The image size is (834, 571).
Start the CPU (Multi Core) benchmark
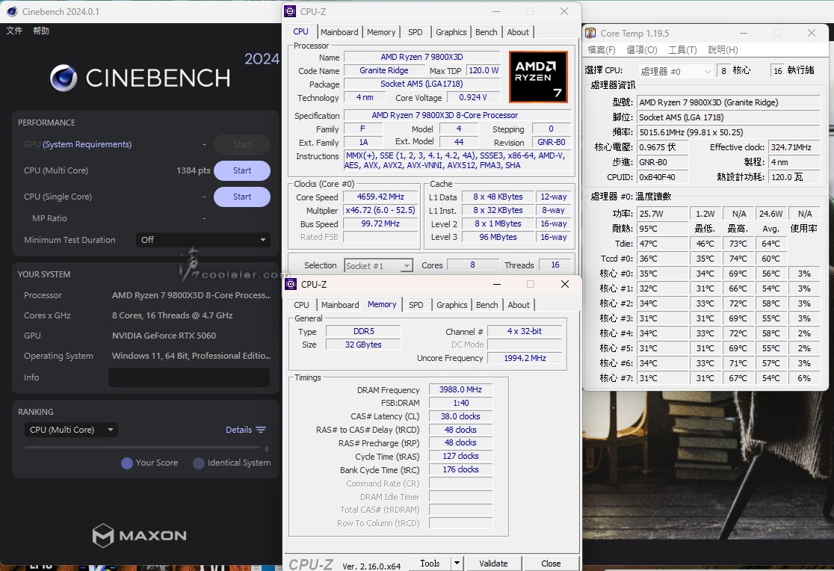(241, 170)
